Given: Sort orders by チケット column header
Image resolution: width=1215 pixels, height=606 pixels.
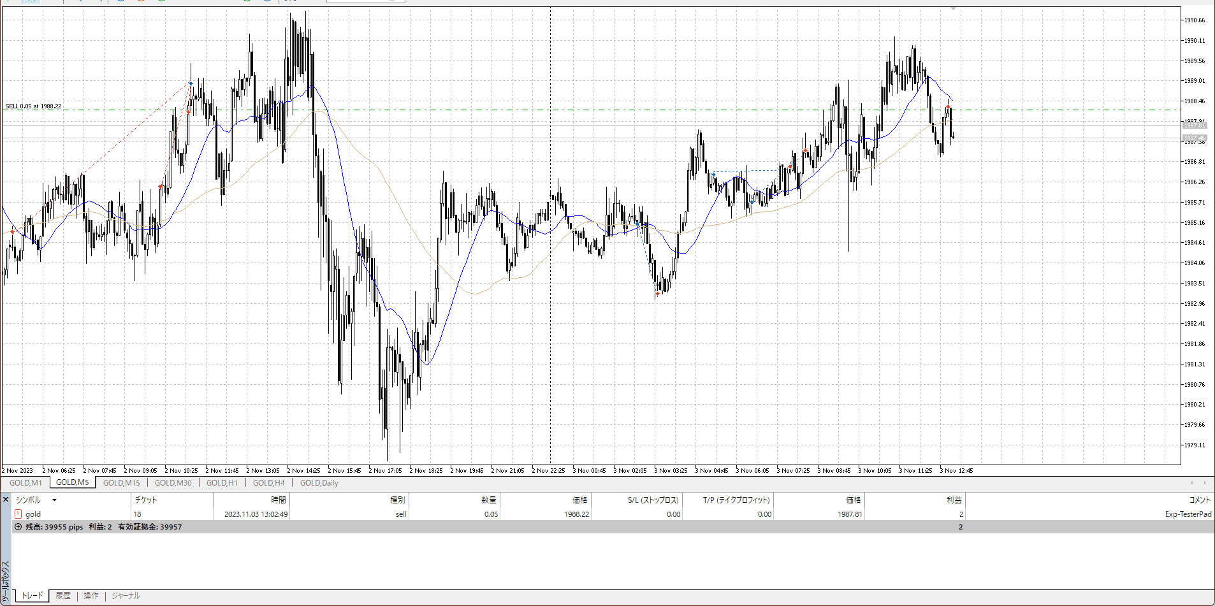Looking at the screenshot, I should point(146,500).
